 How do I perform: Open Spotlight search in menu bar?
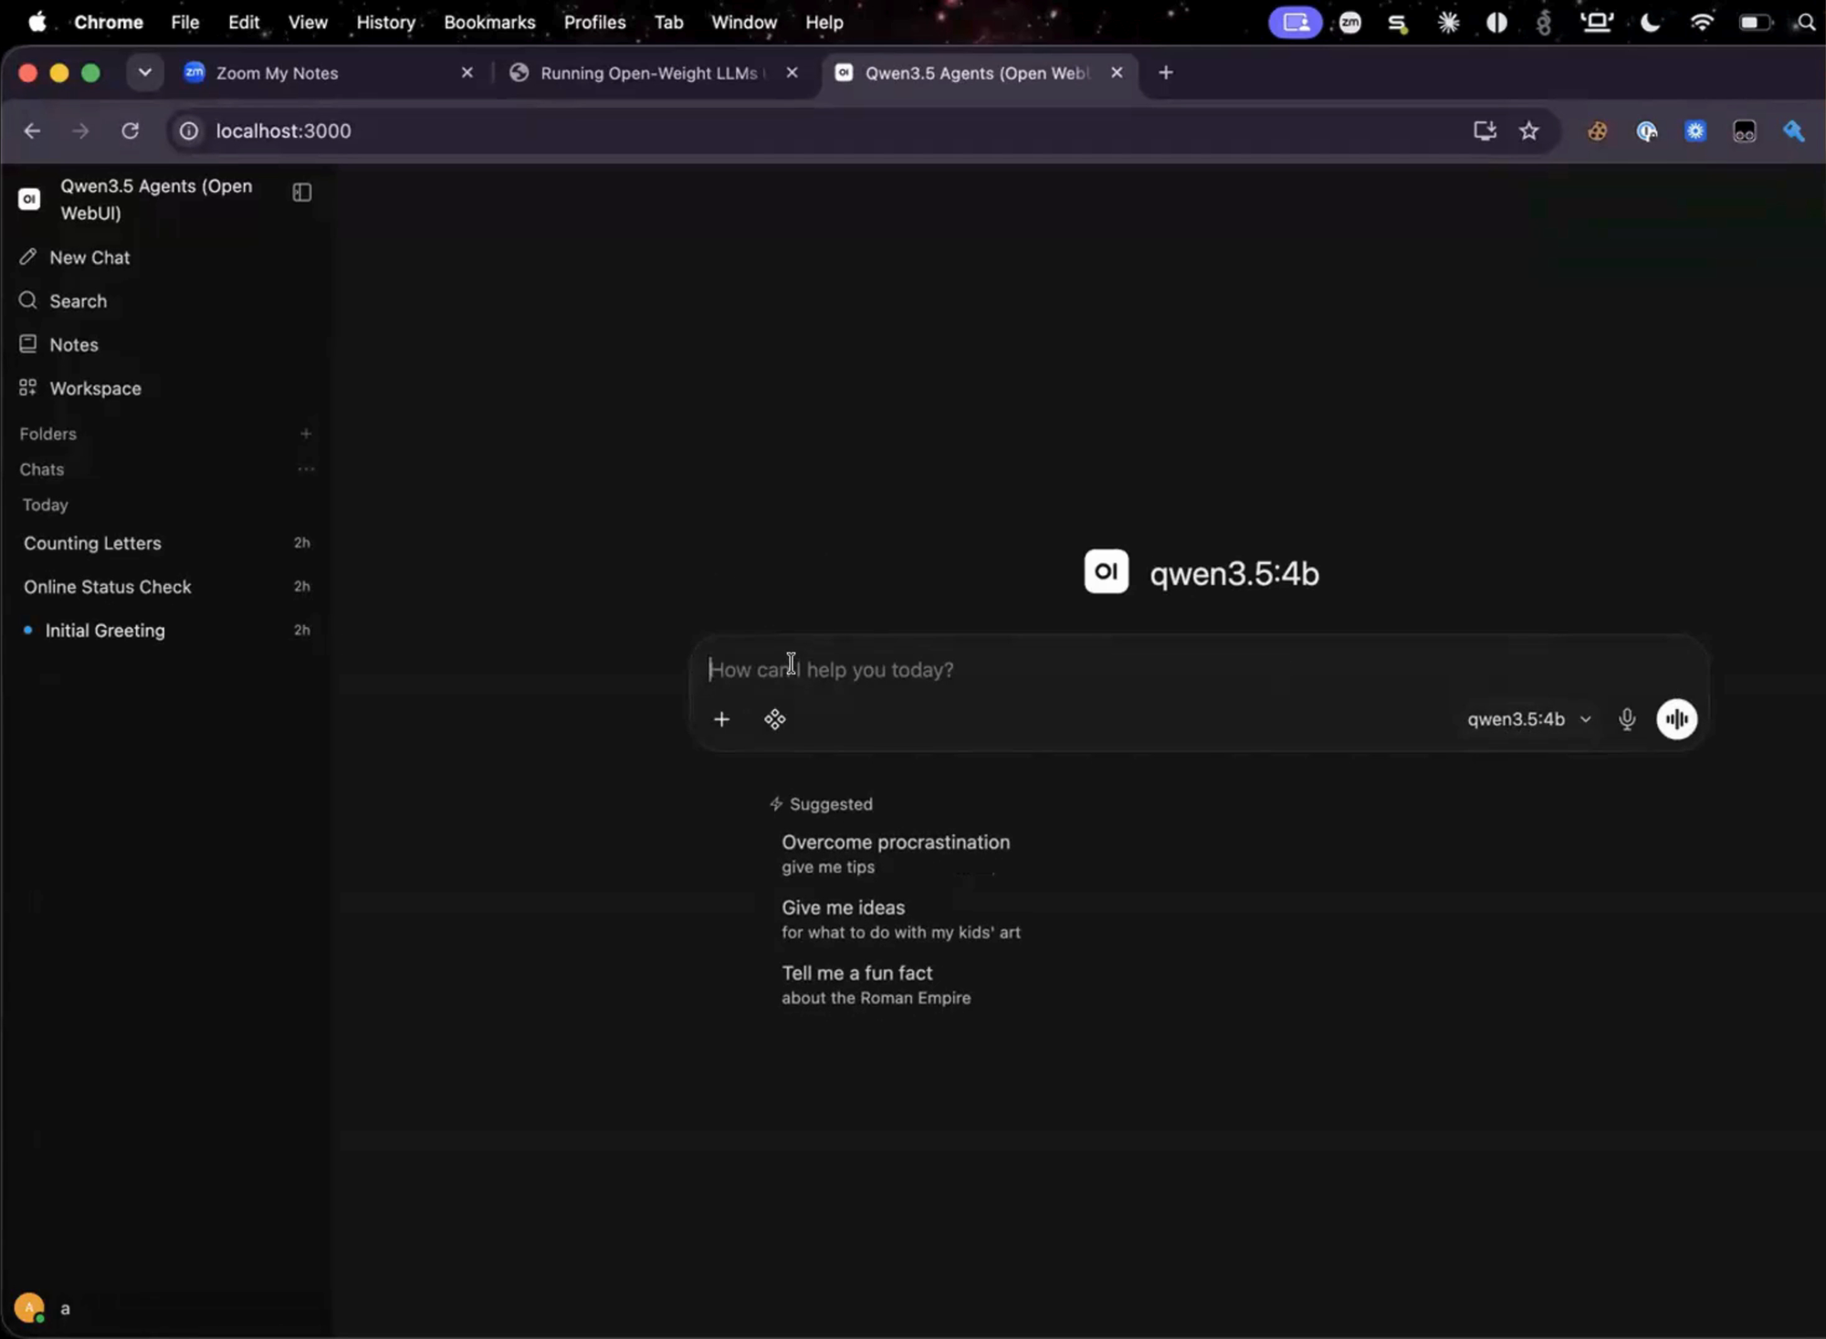1806,22
